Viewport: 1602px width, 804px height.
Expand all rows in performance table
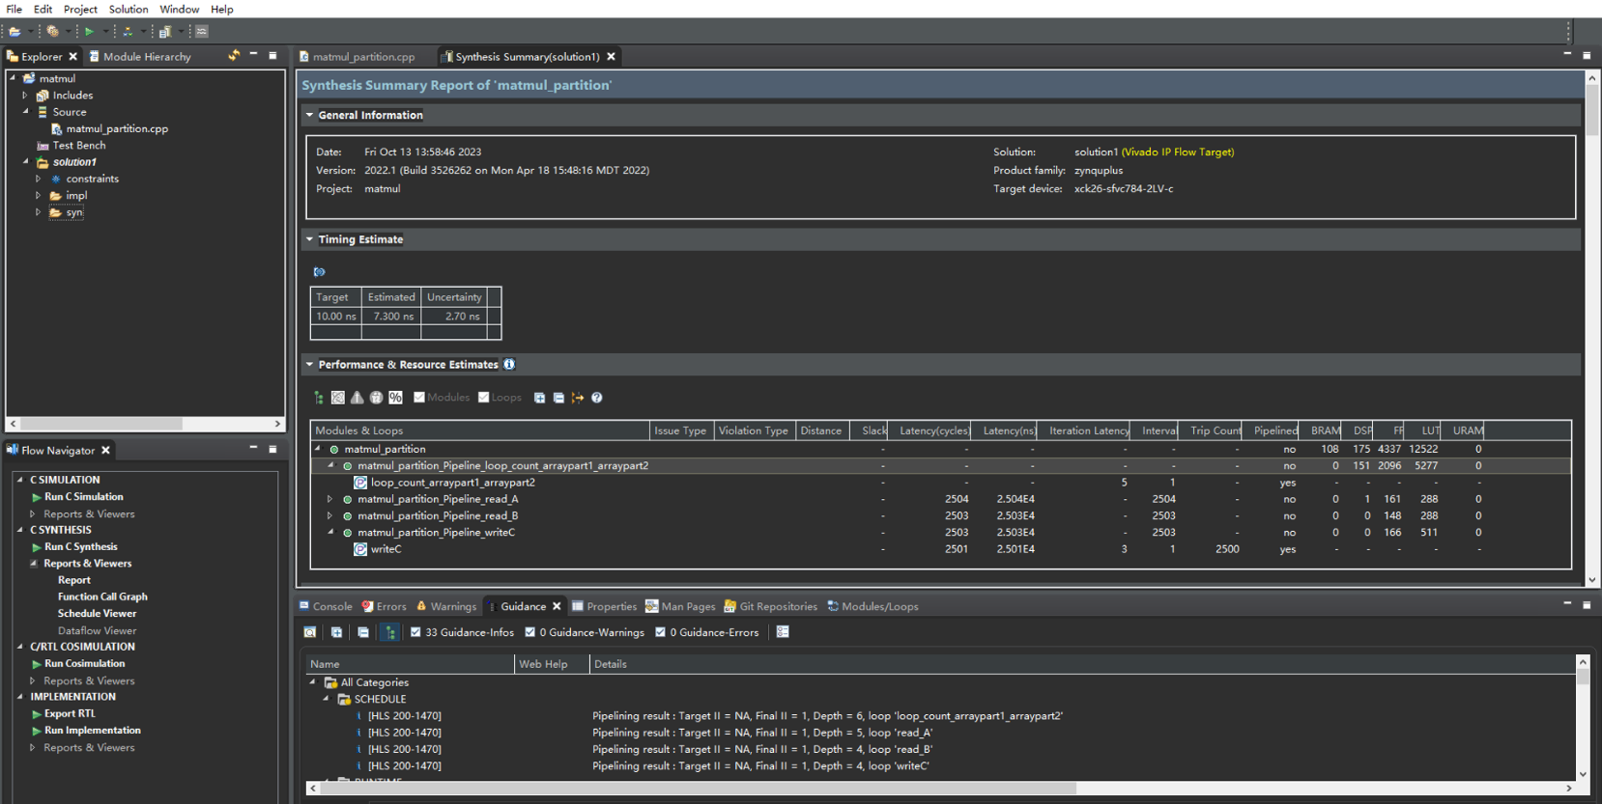(539, 398)
